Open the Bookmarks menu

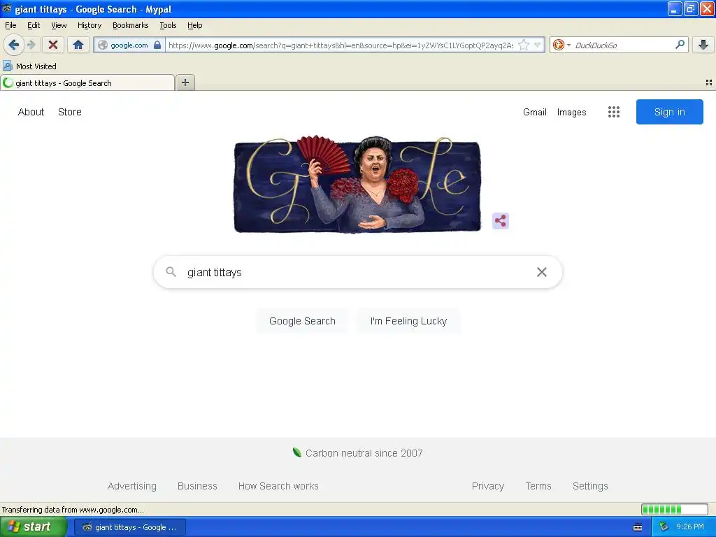click(x=130, y=25)
